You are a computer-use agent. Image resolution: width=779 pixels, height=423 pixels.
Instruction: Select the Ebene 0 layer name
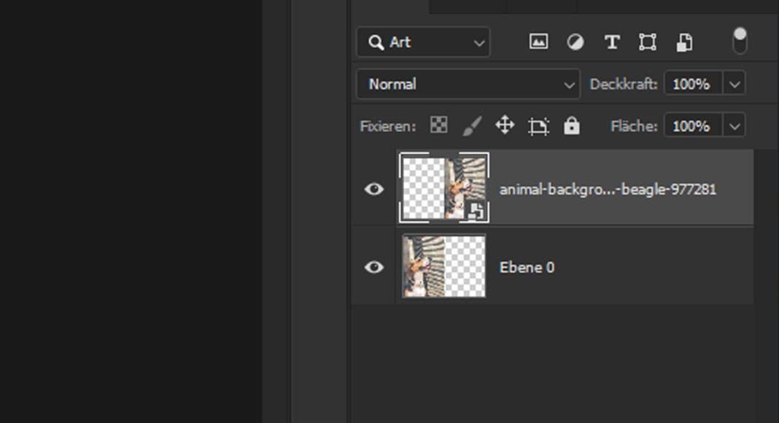[527, 268]
